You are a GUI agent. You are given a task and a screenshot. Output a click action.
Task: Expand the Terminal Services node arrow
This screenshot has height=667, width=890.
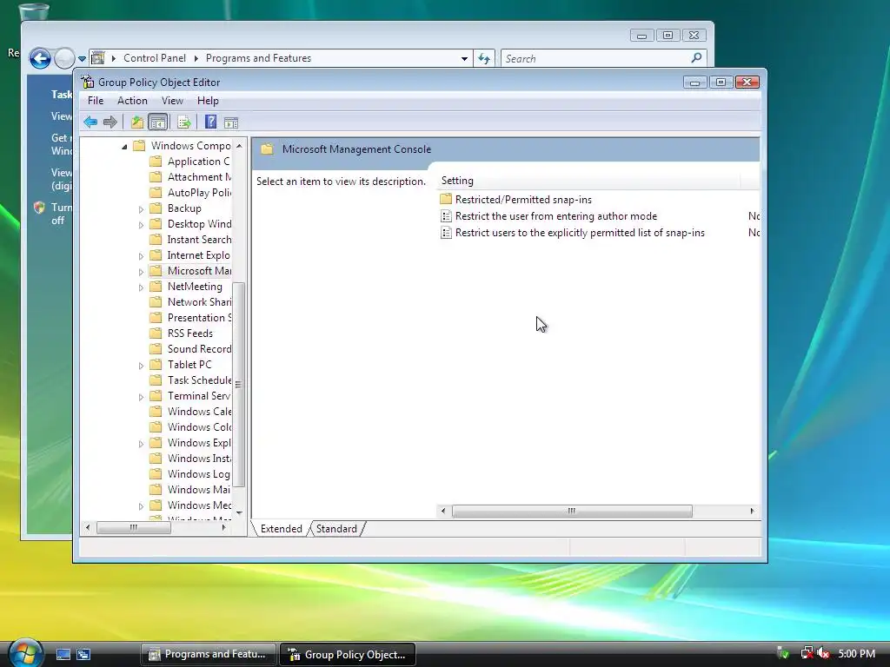[x=142, y=397]
